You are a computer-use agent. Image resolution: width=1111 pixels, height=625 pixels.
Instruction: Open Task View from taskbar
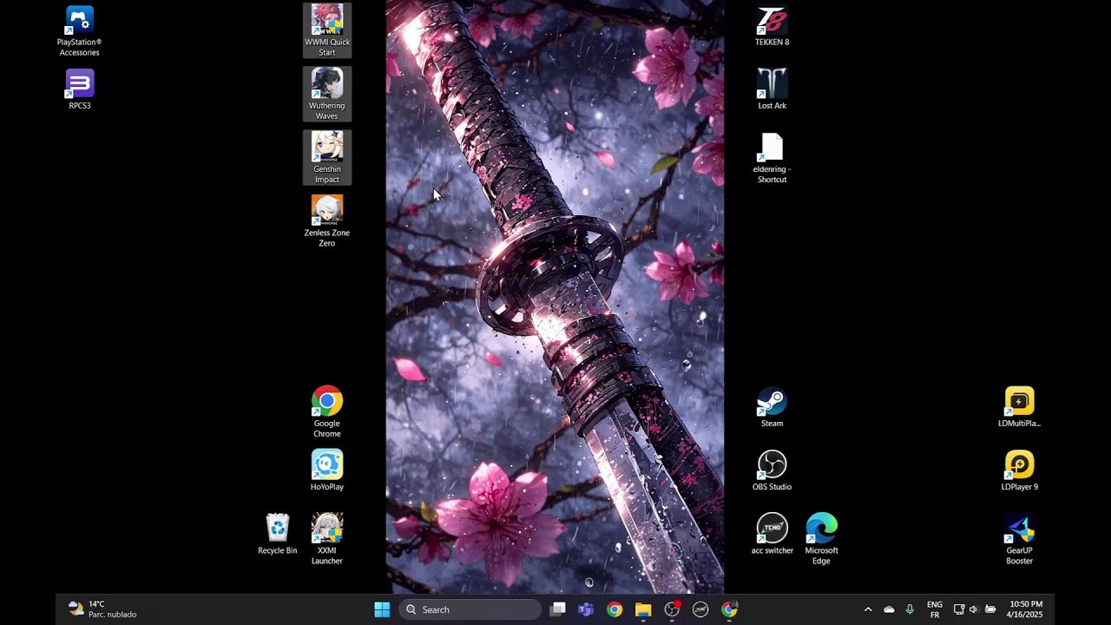pos(557,609)
